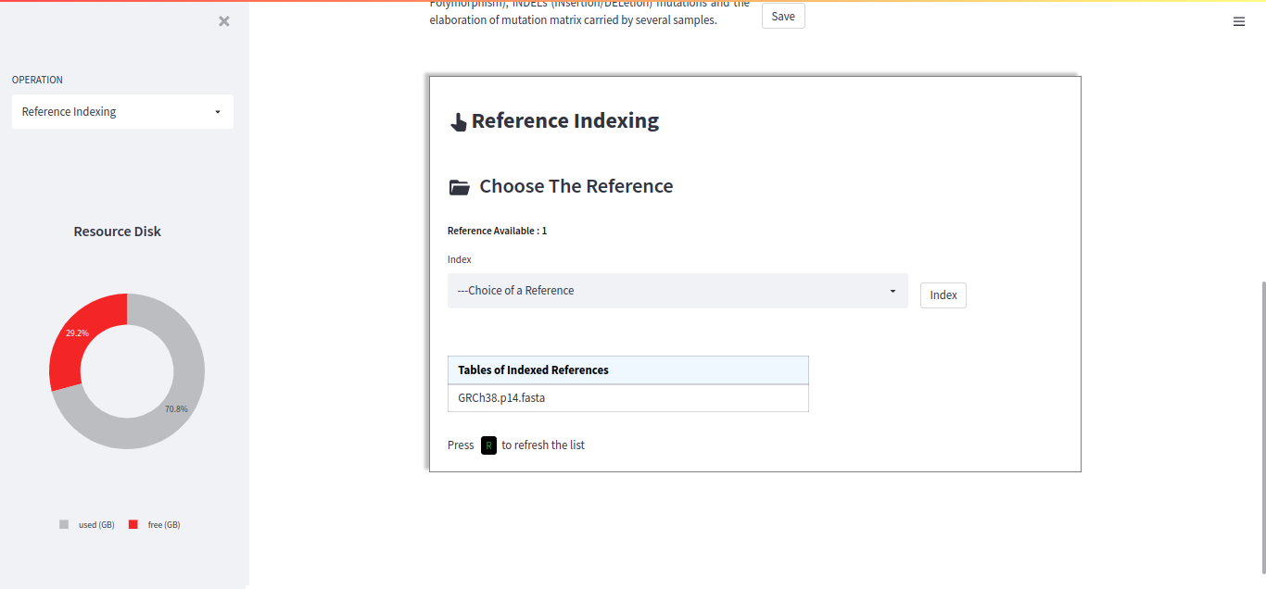This screenshot has height=589, width=1266.
Task: Click the open folder icon beside Choose The Reference
Action: coord(459,187)
